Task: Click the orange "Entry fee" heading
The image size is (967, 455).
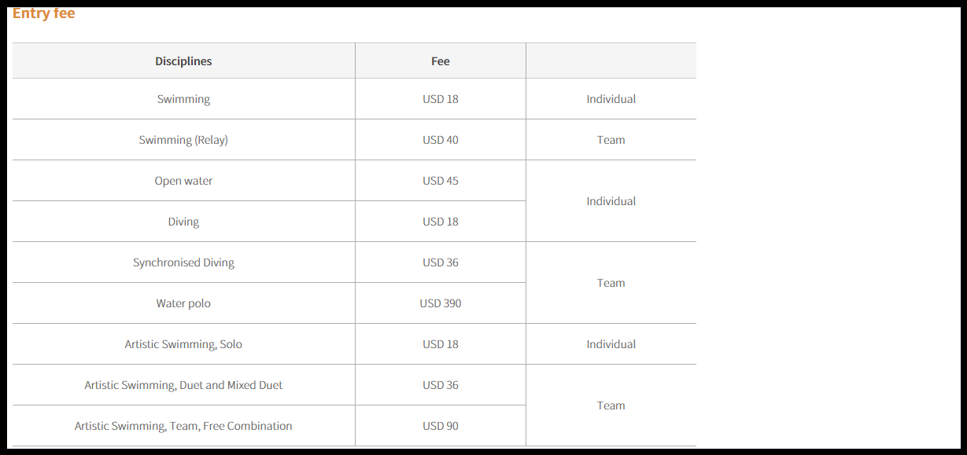Action: tap(44, 13)
